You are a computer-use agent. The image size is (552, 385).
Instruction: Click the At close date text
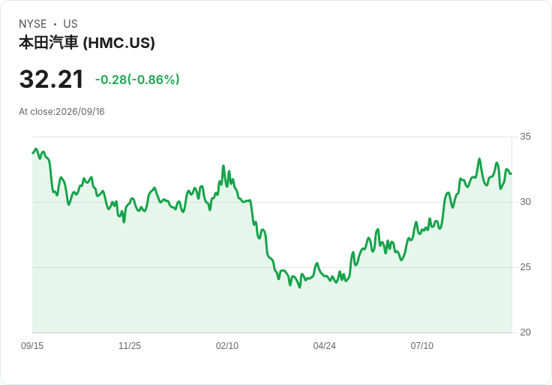coord(61,112)
